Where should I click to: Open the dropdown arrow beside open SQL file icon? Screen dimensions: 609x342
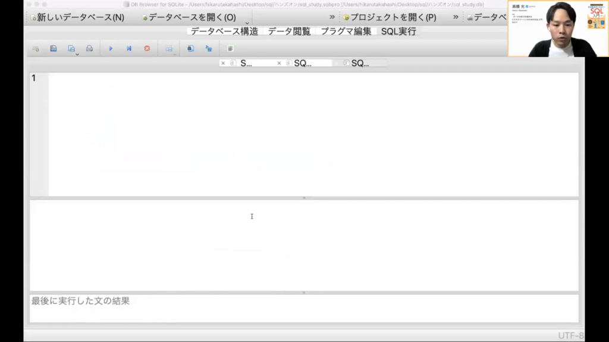[77, 55]
